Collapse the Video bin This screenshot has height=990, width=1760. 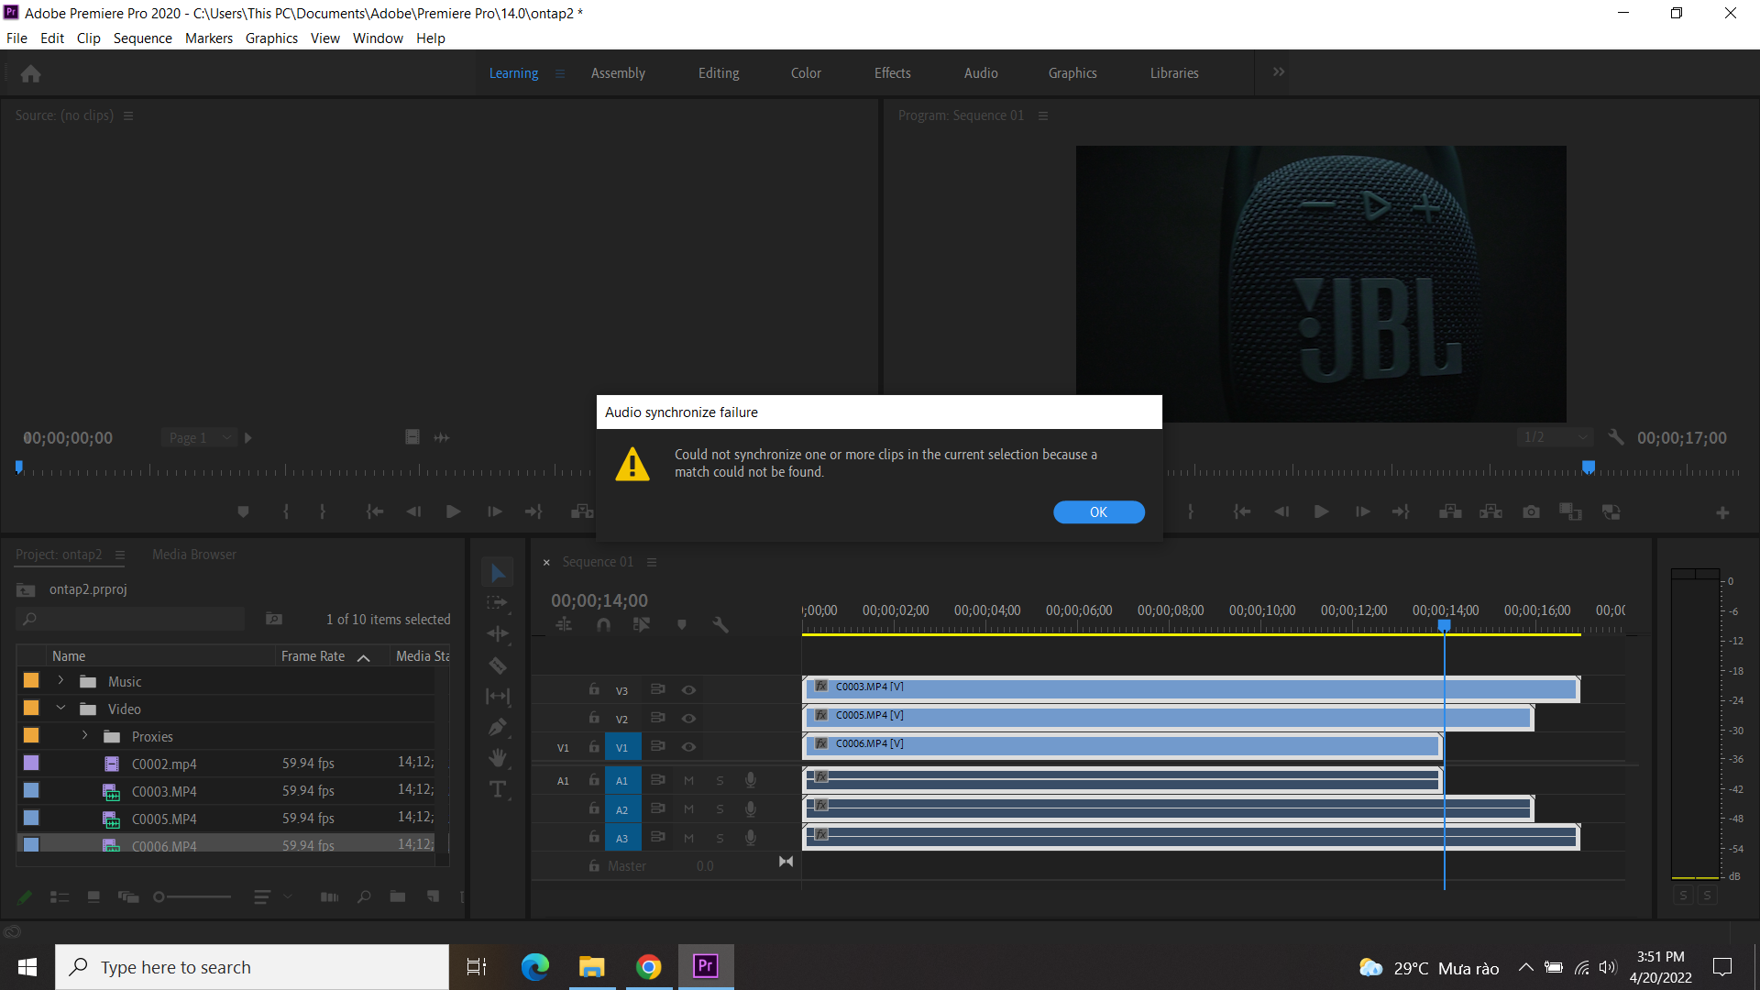60,708
